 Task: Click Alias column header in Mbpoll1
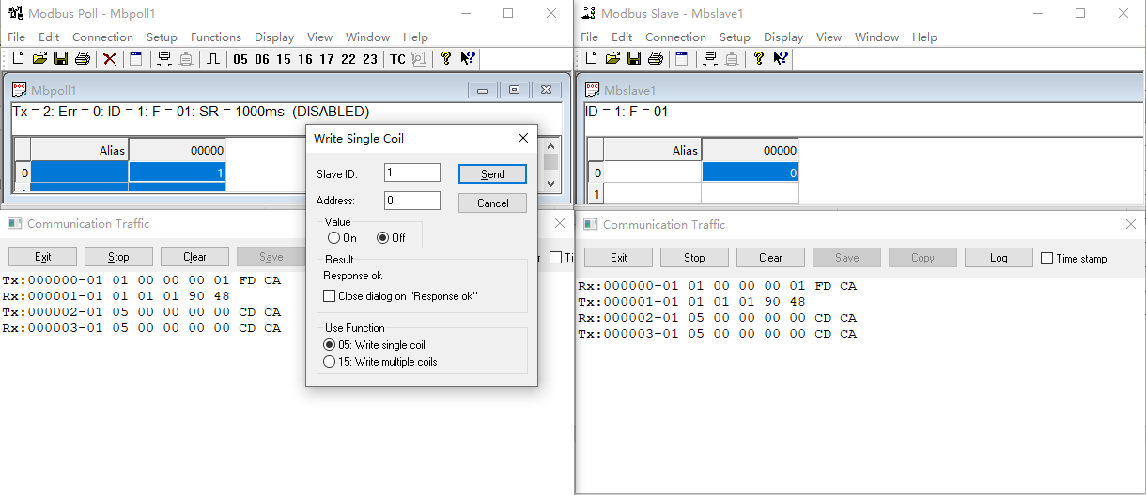click(x=79, y=150)
